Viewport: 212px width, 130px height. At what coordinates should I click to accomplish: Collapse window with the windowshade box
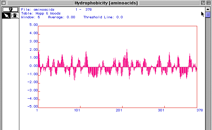[x=209, y=3]
